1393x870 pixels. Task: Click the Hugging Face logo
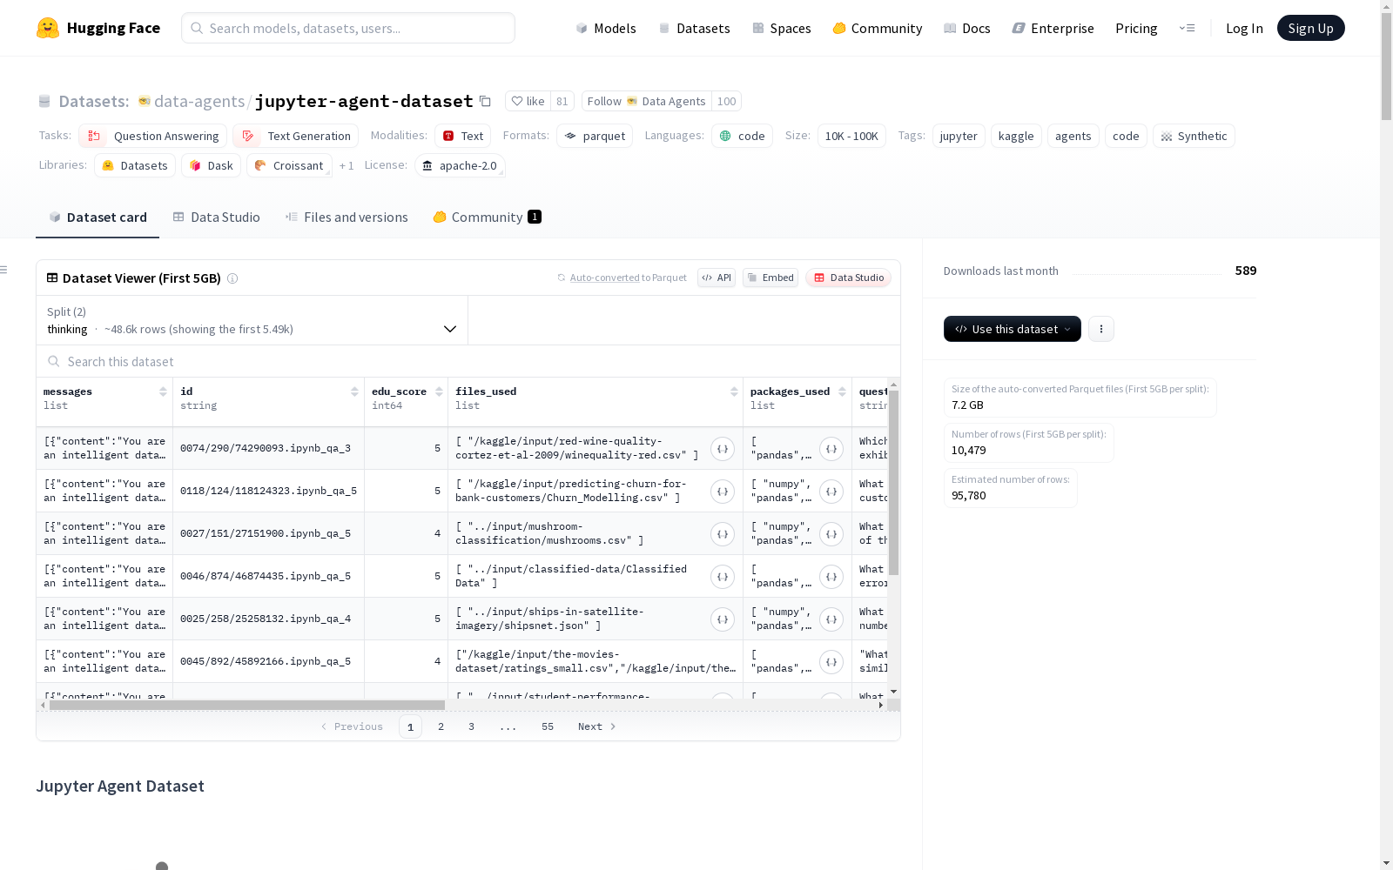tap(98, 28)
